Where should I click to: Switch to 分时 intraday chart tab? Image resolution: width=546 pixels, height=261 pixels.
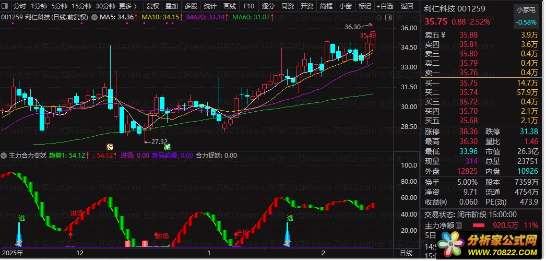pyautogui.click(x=19, y=6)
